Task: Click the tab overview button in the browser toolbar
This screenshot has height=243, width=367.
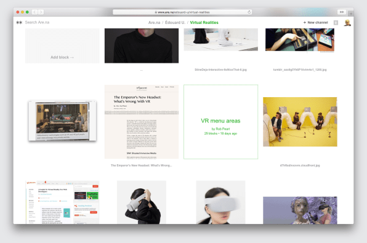Action: [x=342, y=12]
